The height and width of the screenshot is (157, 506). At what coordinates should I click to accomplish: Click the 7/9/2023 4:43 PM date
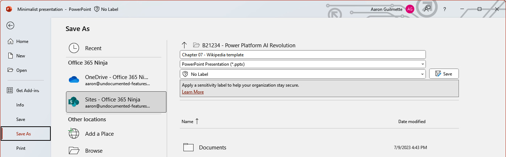pos(410,148)
